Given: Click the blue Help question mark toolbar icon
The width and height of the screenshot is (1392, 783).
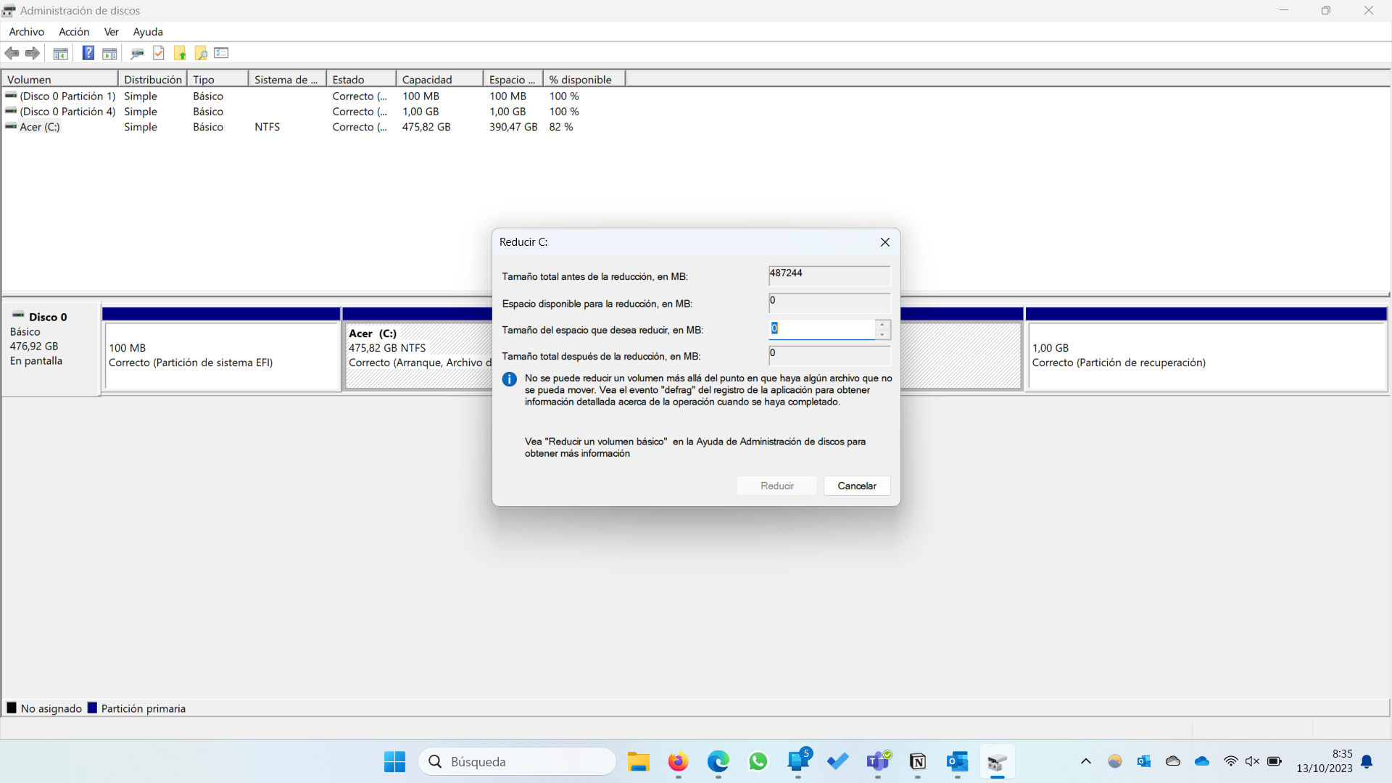Looking at the screenshot, I should [88, 53].
